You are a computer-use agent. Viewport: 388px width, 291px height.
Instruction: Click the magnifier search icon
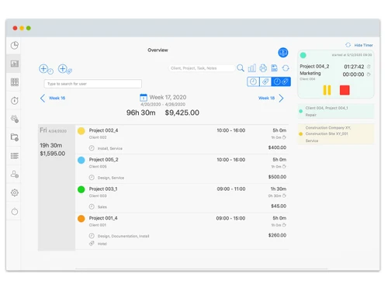click(241, 68)
